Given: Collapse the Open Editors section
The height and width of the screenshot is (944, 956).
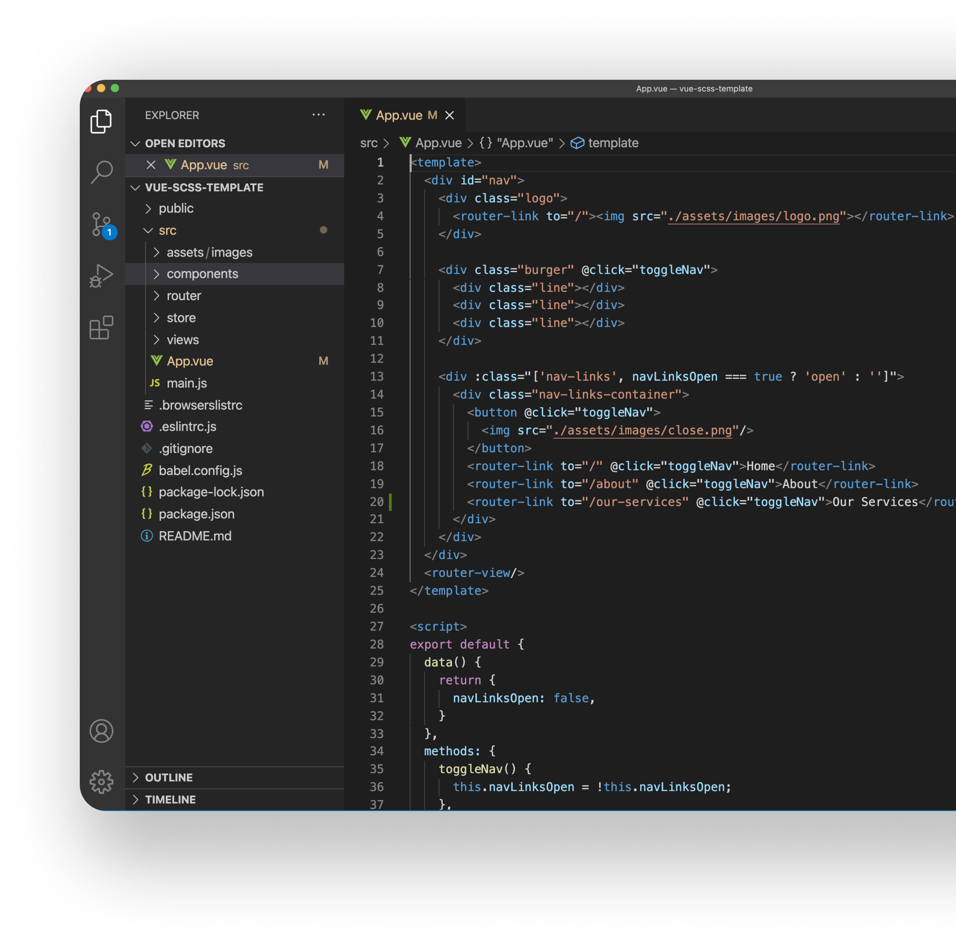Looking at the screenshot, I should 235,144.
